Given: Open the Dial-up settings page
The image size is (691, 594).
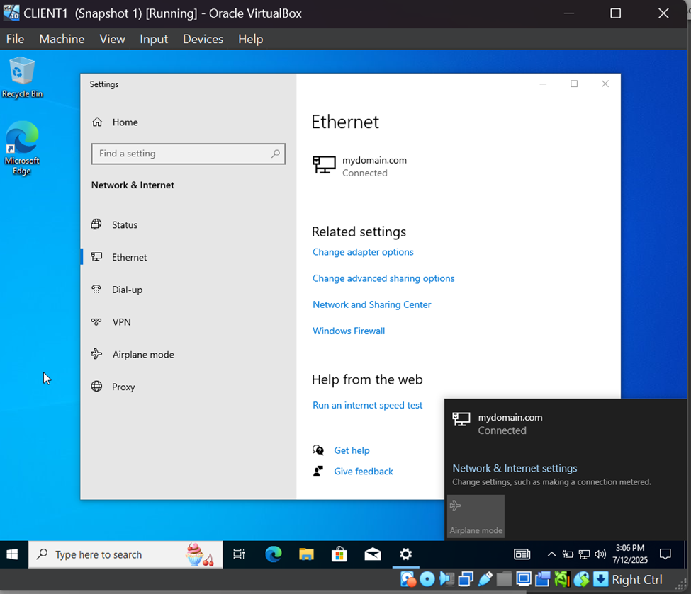Looking at the screenshot, I should pos(117,290).
